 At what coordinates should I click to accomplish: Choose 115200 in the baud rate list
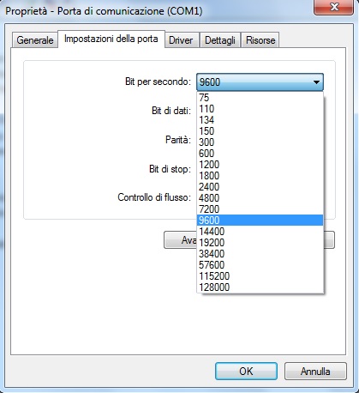click(x=260, y=276)
